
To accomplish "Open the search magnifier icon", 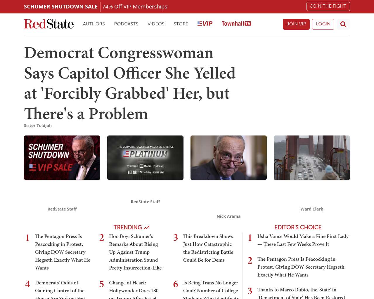I will click(343, 24).
